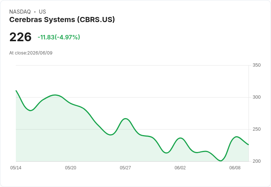Click the 350 y-axis label

(257, 65)
